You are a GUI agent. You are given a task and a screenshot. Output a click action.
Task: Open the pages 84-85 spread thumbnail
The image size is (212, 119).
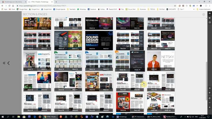tap(68, 82)
